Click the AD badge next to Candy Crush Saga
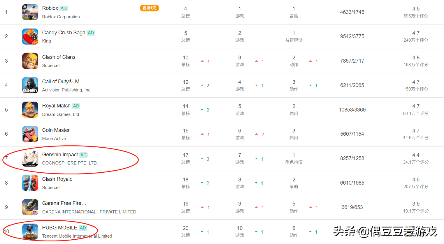The image size is (444, 244). [91, 33]
